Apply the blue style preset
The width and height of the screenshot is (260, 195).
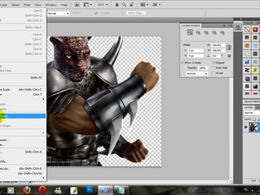tap(247, 62)
